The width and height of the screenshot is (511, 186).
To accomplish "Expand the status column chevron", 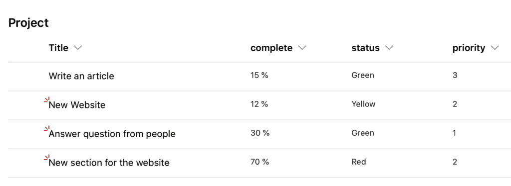I will pos(389,48).
